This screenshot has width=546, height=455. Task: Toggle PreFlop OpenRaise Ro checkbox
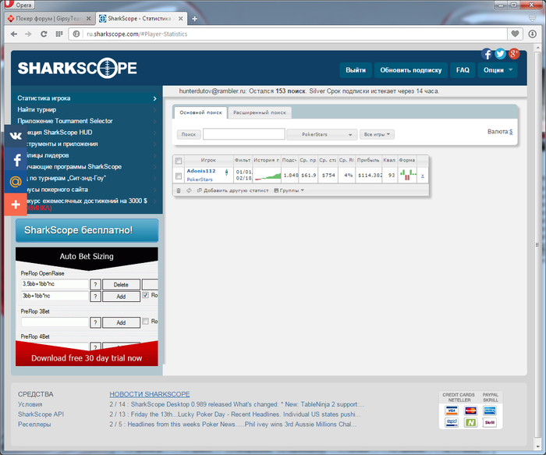(146, 295)
